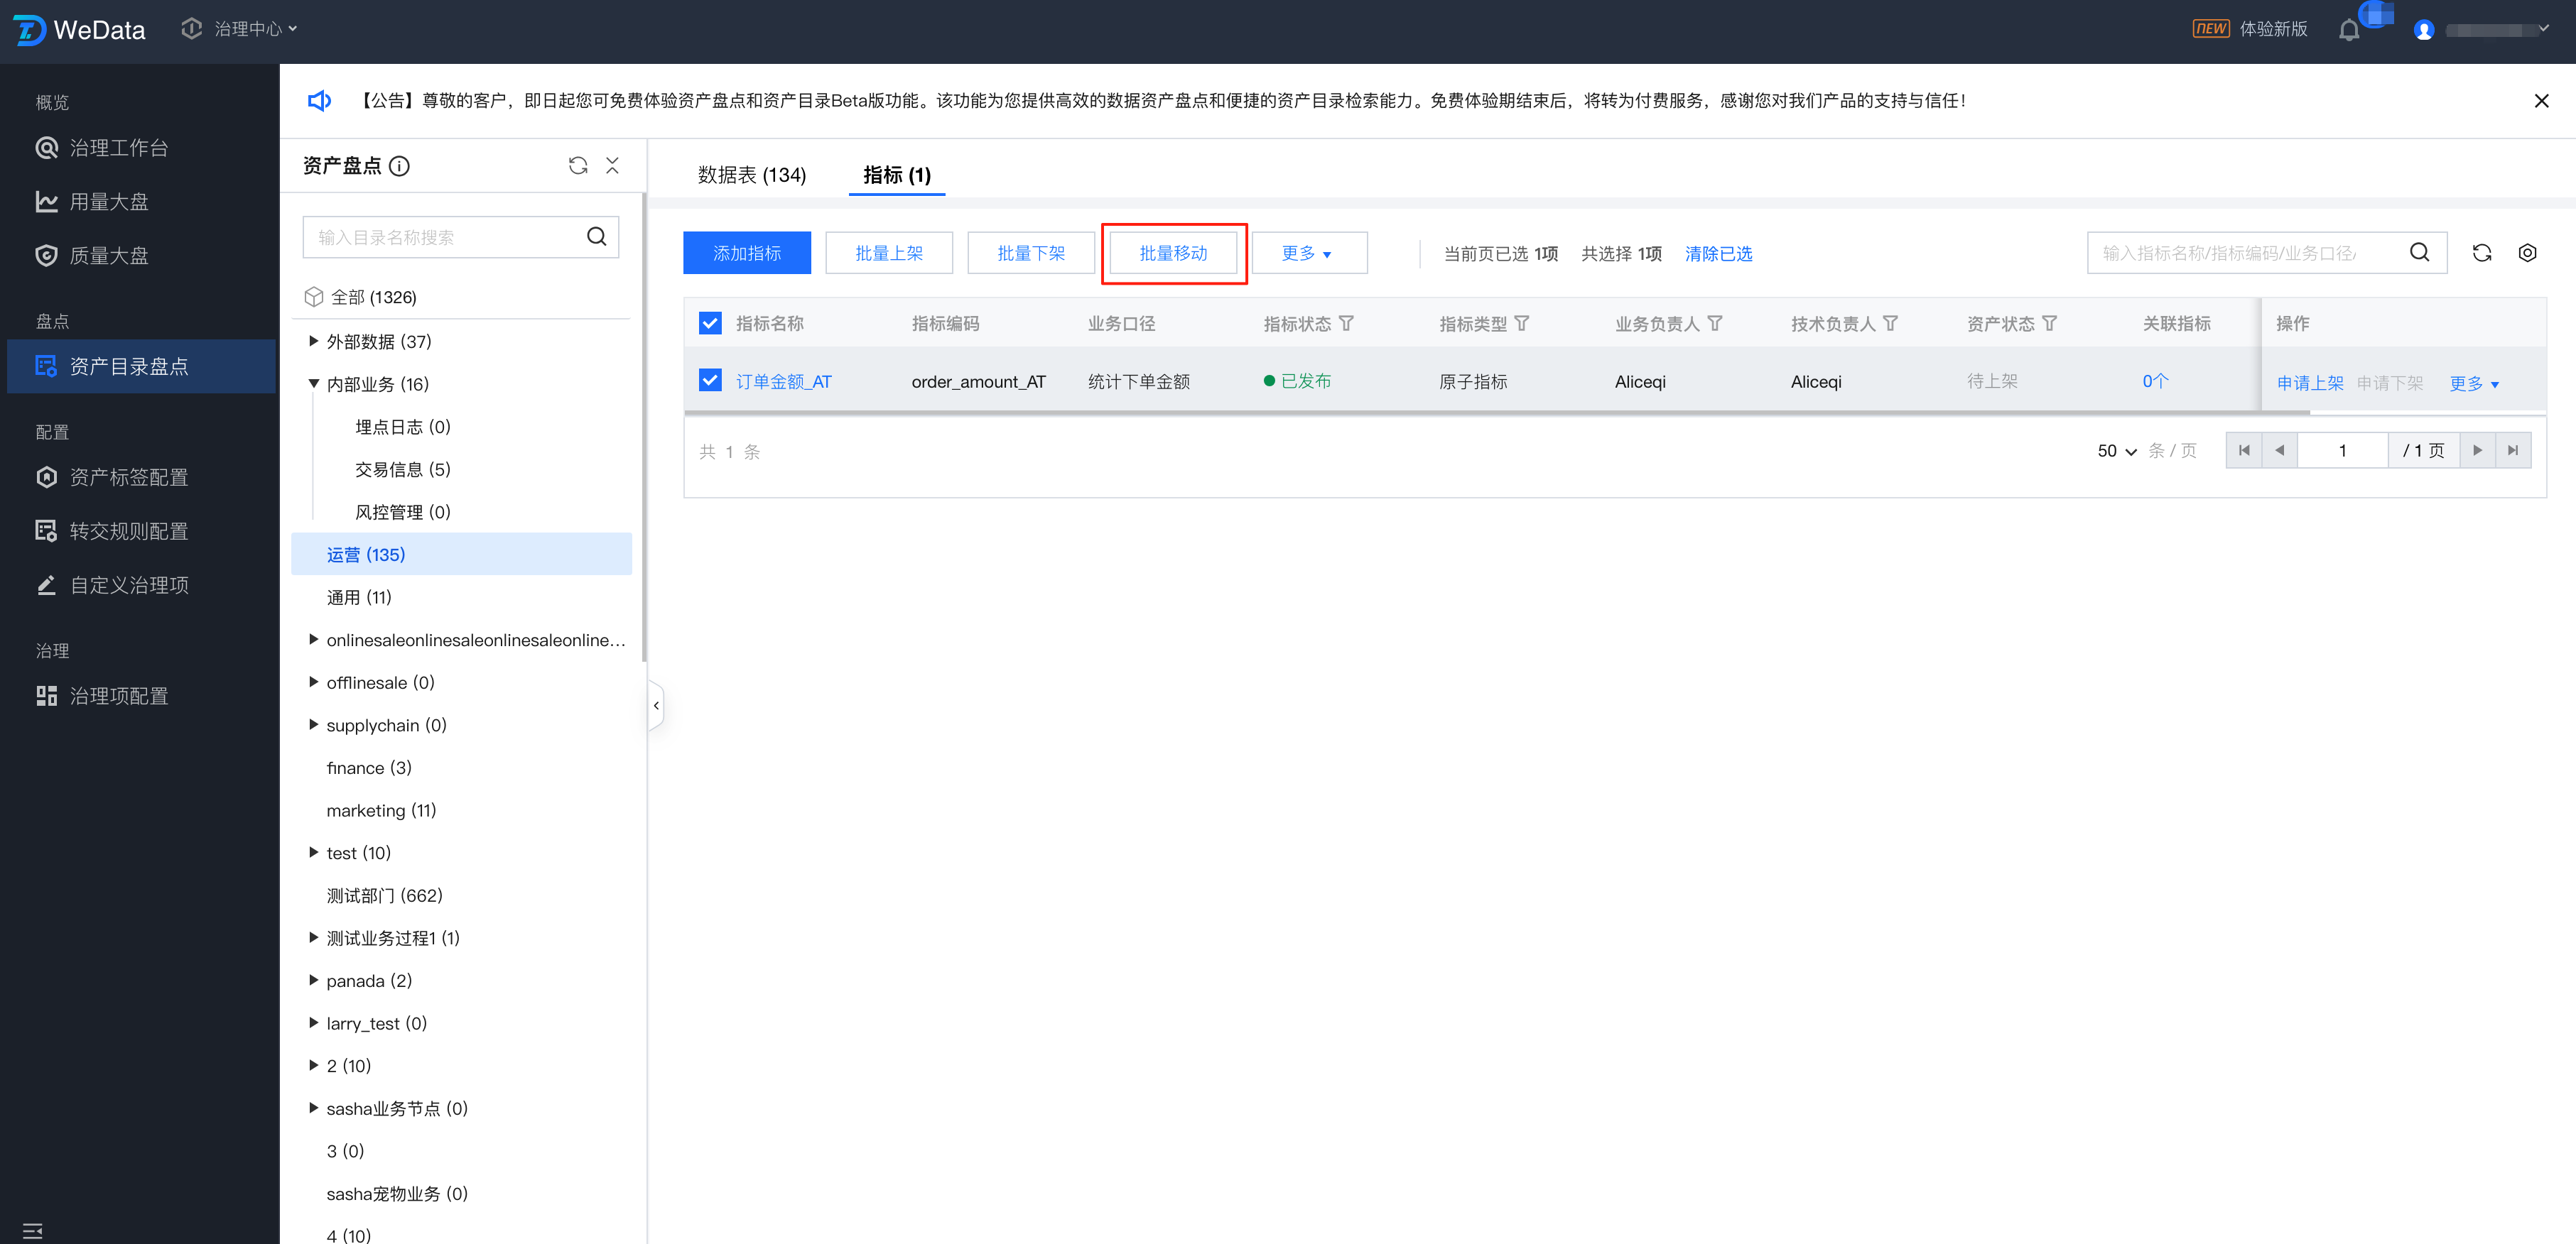Open 治理工作台 in the sidebar

tap(118, 148)
